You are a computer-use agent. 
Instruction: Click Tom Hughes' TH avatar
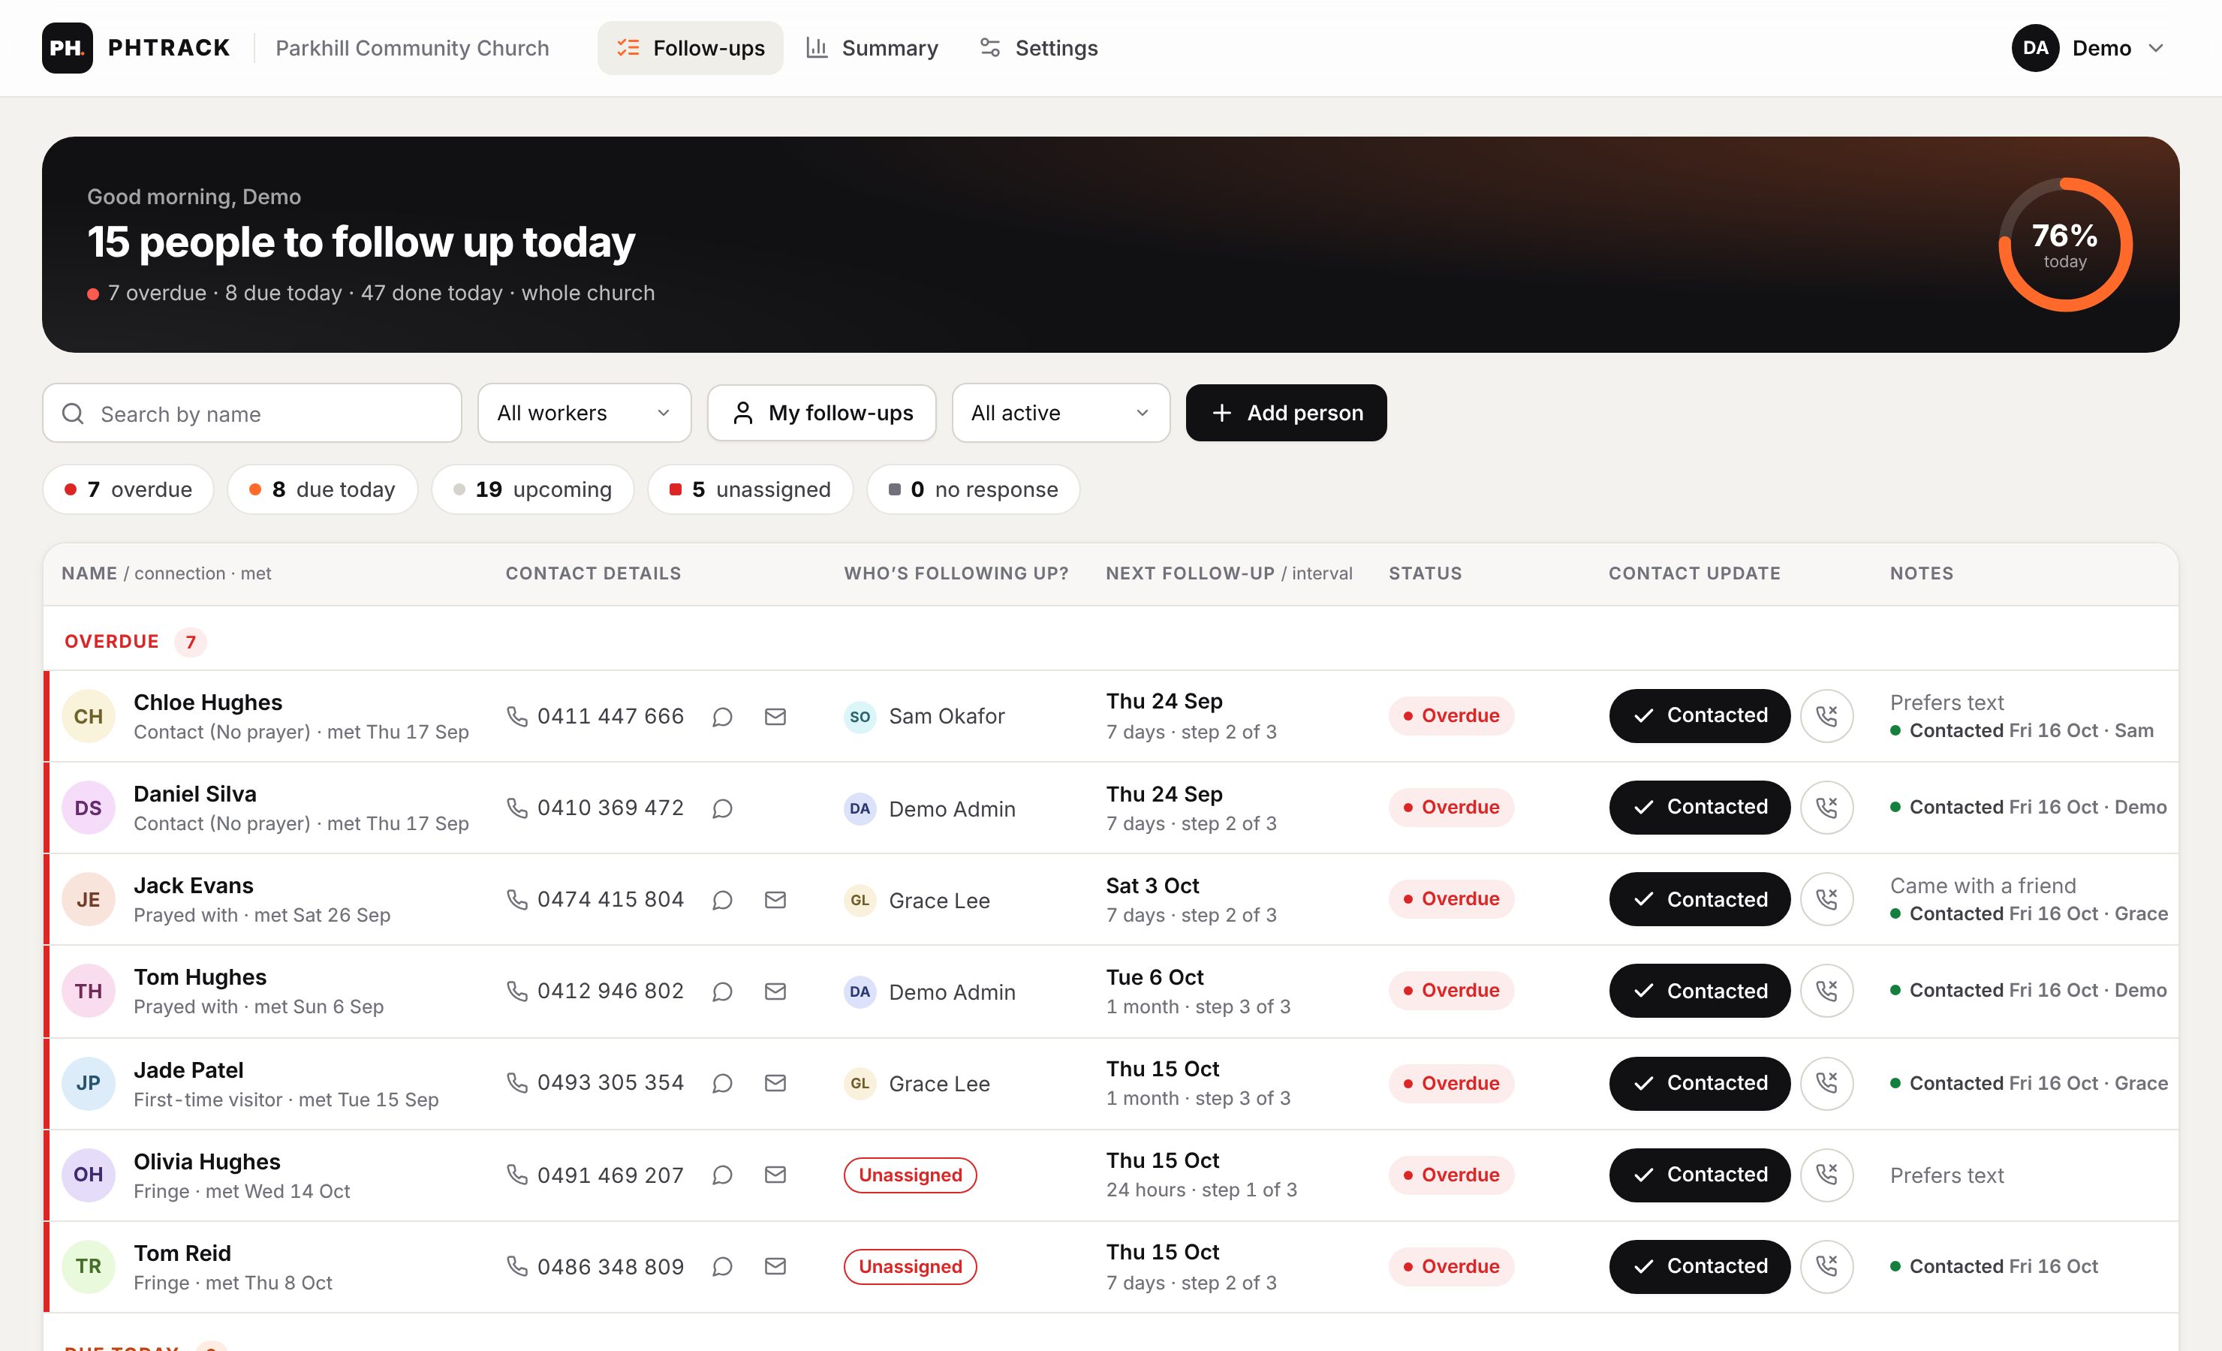coord(89,991)
